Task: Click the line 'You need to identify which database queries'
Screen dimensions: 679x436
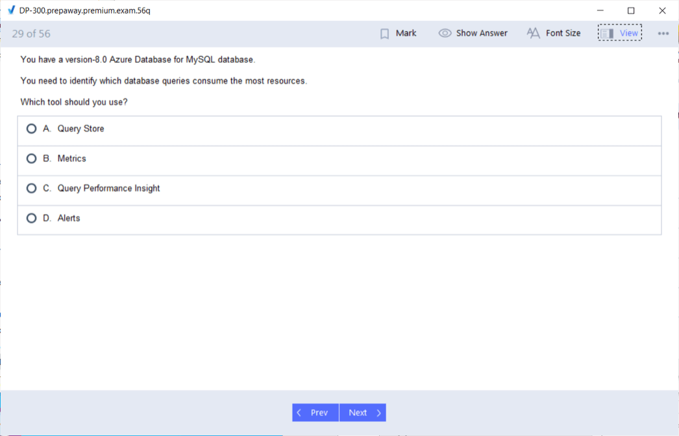Action: pyautogui.click(x=164, y=81)
